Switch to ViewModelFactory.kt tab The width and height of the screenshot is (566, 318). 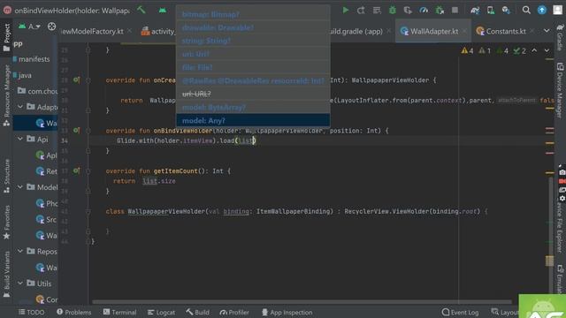point(92,32)
